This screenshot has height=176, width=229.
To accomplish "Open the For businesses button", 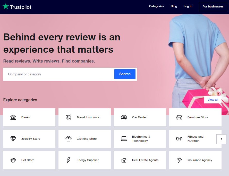I will point(213,6).
